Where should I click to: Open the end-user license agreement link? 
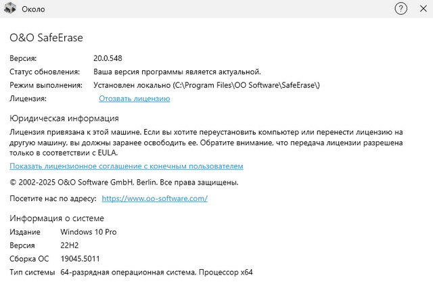tap(126, 166)
